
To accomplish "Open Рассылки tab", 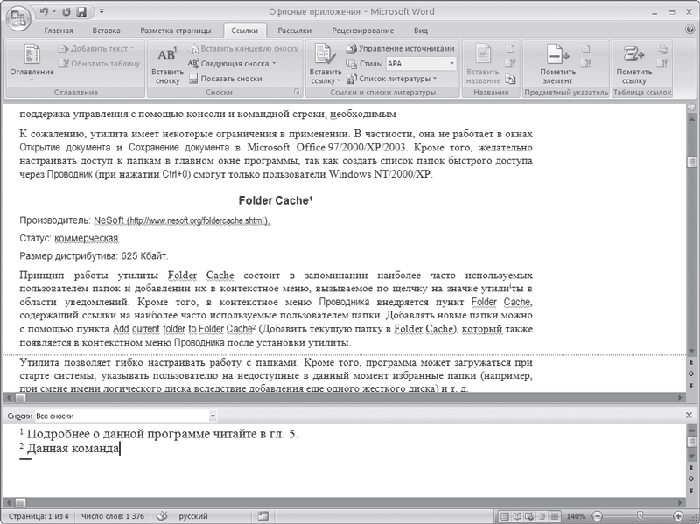I will (294, 31).
